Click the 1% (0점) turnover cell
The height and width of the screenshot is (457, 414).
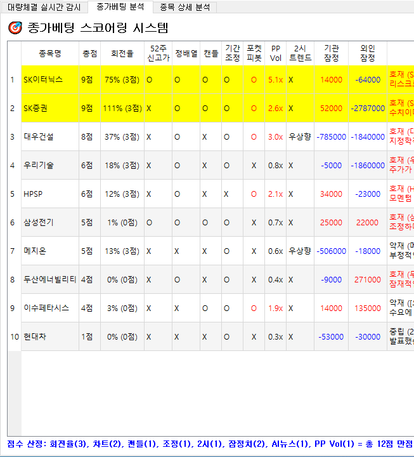tap(122, 222)
